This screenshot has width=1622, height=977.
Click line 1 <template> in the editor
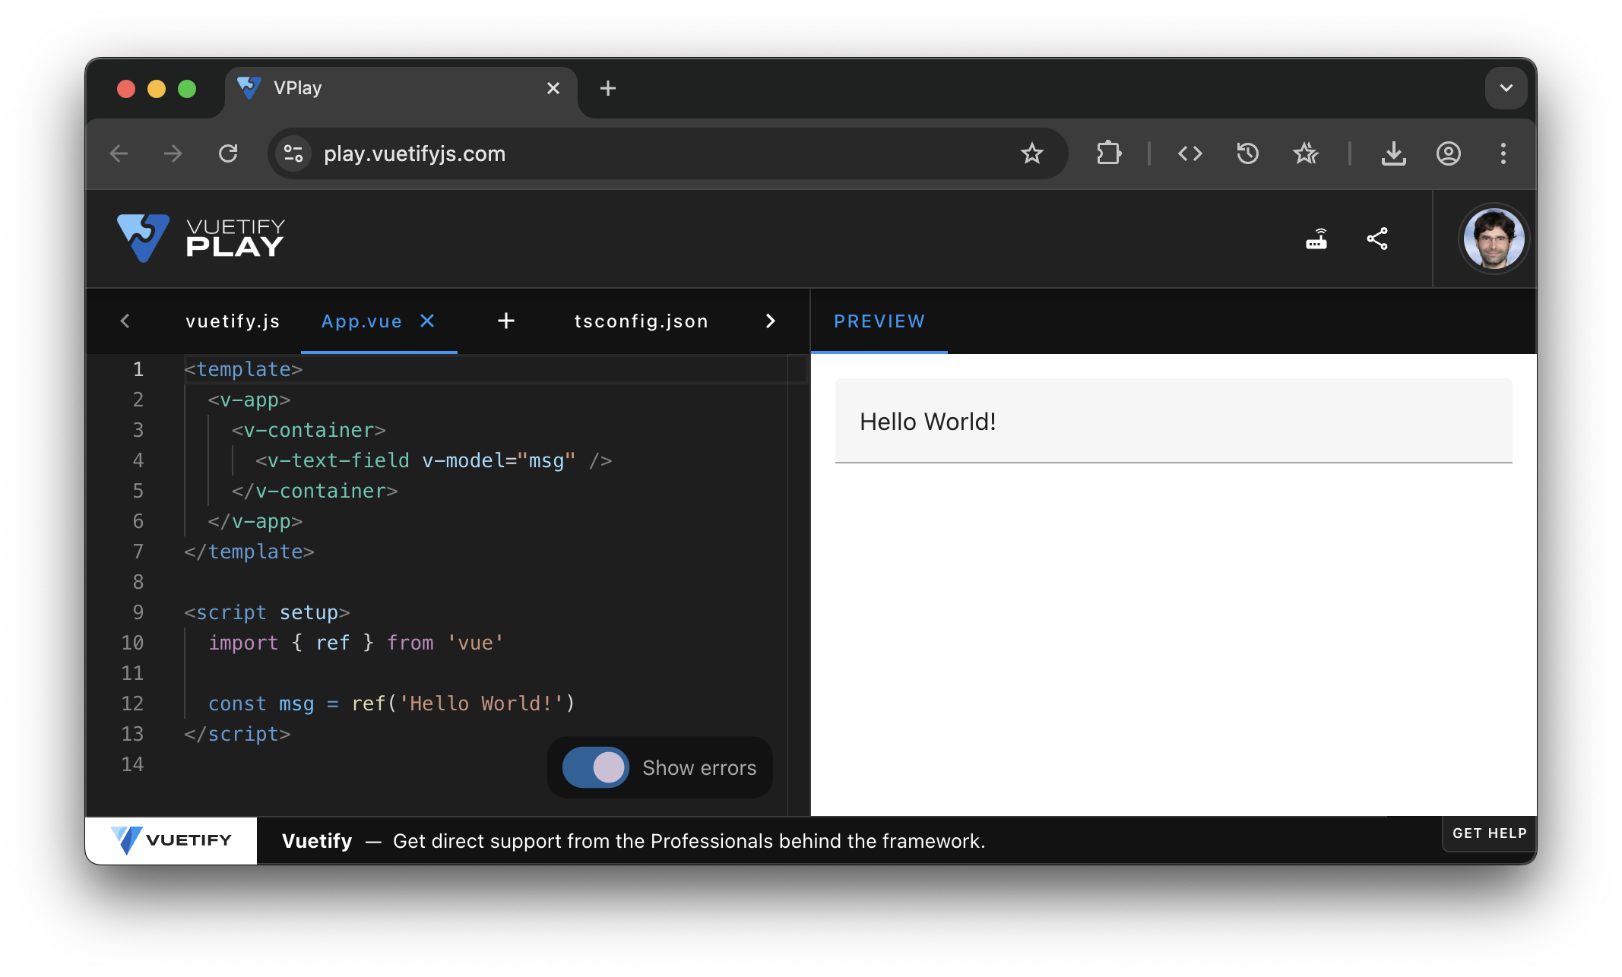pos(243,369)
